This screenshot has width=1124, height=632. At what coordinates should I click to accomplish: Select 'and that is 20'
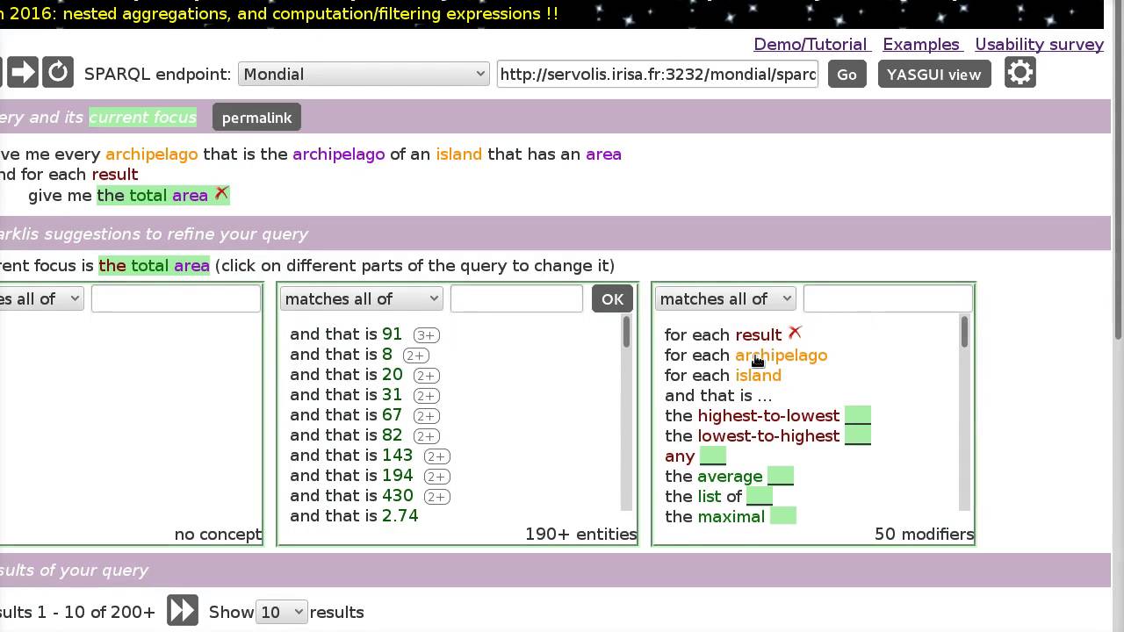tap(346, 375)
